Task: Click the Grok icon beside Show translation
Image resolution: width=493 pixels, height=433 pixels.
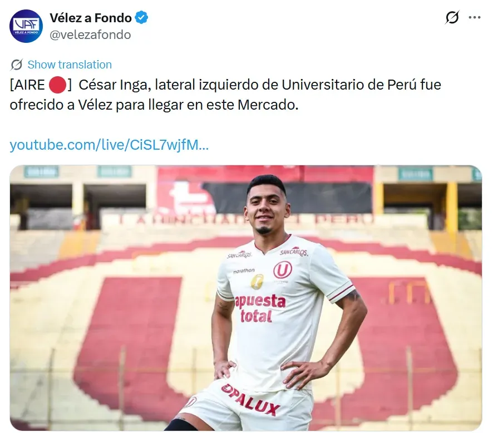Action: click(16, 65)
